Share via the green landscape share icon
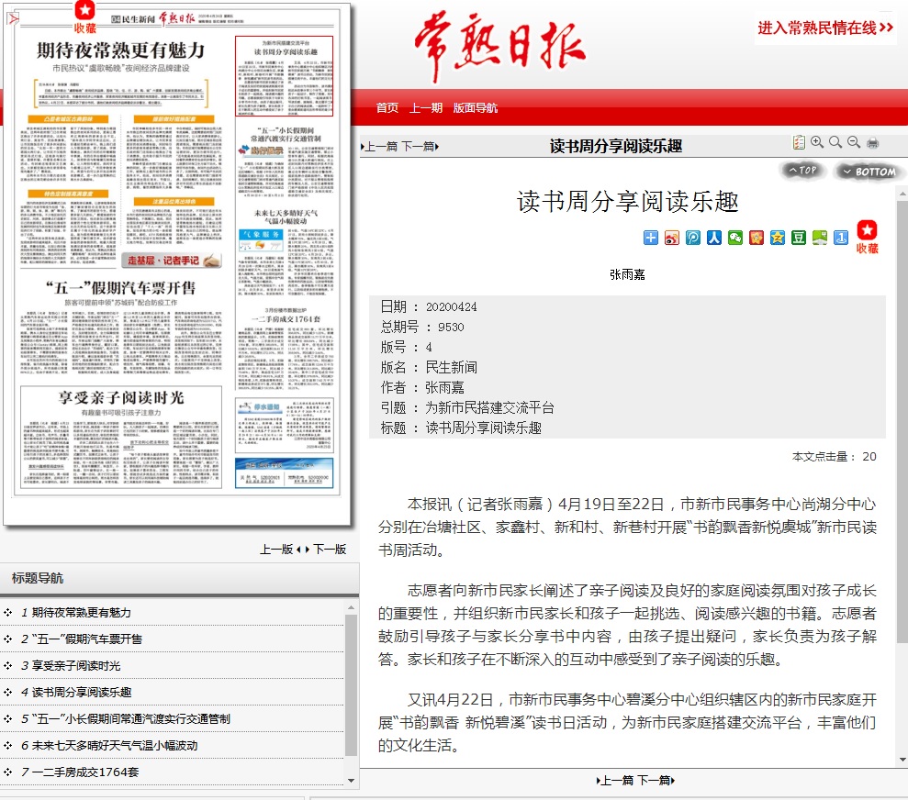908x800 pixels. [x=819, y=238]
